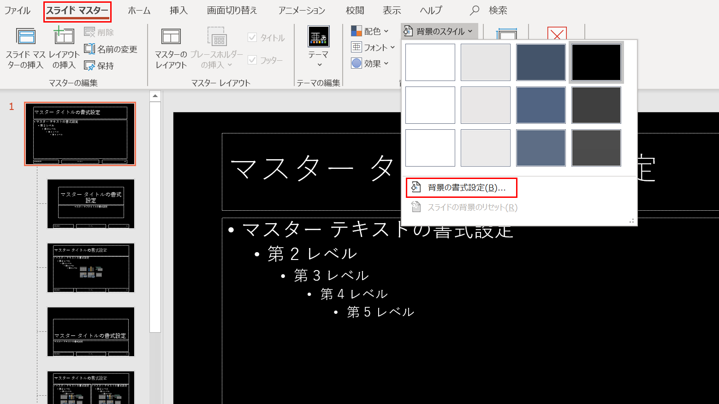Viewport: 719px width, 404px height.
Task: Choose the solid black background style
Action: (596, 62)
